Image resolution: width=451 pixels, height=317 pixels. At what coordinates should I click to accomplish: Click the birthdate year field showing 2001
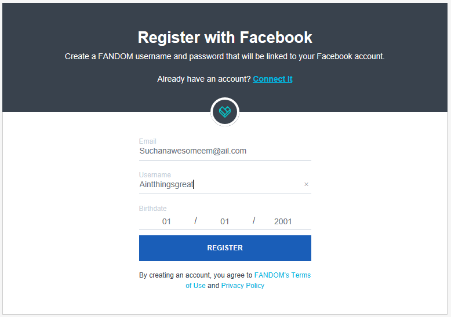pos(283,221)
